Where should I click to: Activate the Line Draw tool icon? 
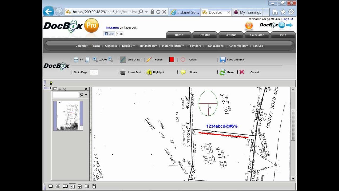pyautogui.click(x=123, y=60)
